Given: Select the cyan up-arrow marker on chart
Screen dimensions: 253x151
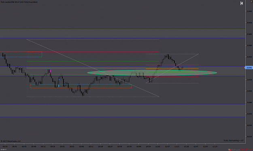Looking at the screenshot, I should click(59, 86).
